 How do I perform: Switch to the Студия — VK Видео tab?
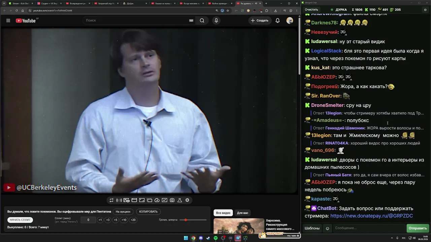point(49,3)
